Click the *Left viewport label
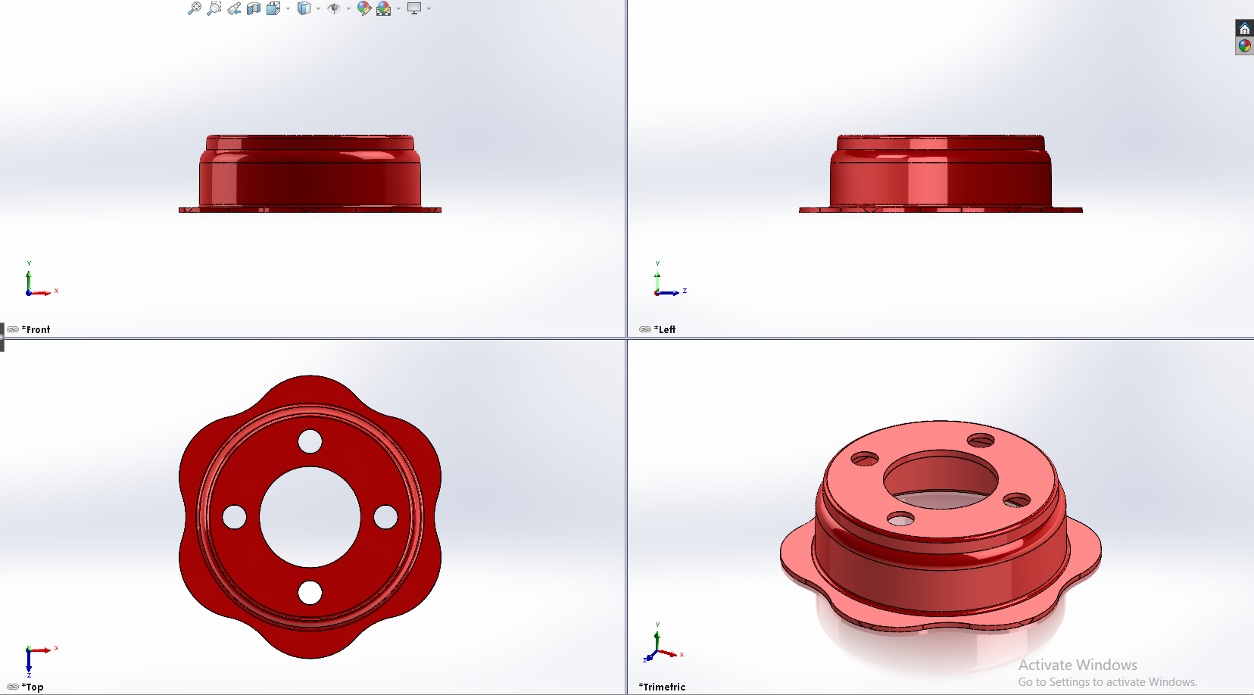The image size is (1254, 695). click(665, 329)
